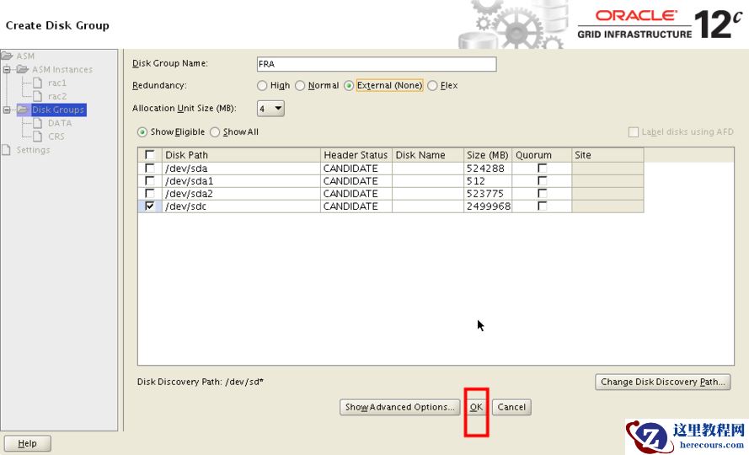Click the ASM Instances folder icon
This screenshot has height=455, width=749.
(23, 69)
